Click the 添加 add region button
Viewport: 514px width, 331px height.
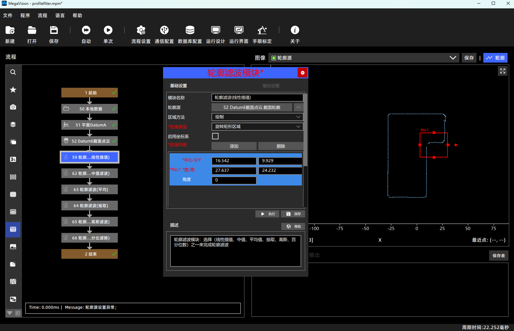234,146
